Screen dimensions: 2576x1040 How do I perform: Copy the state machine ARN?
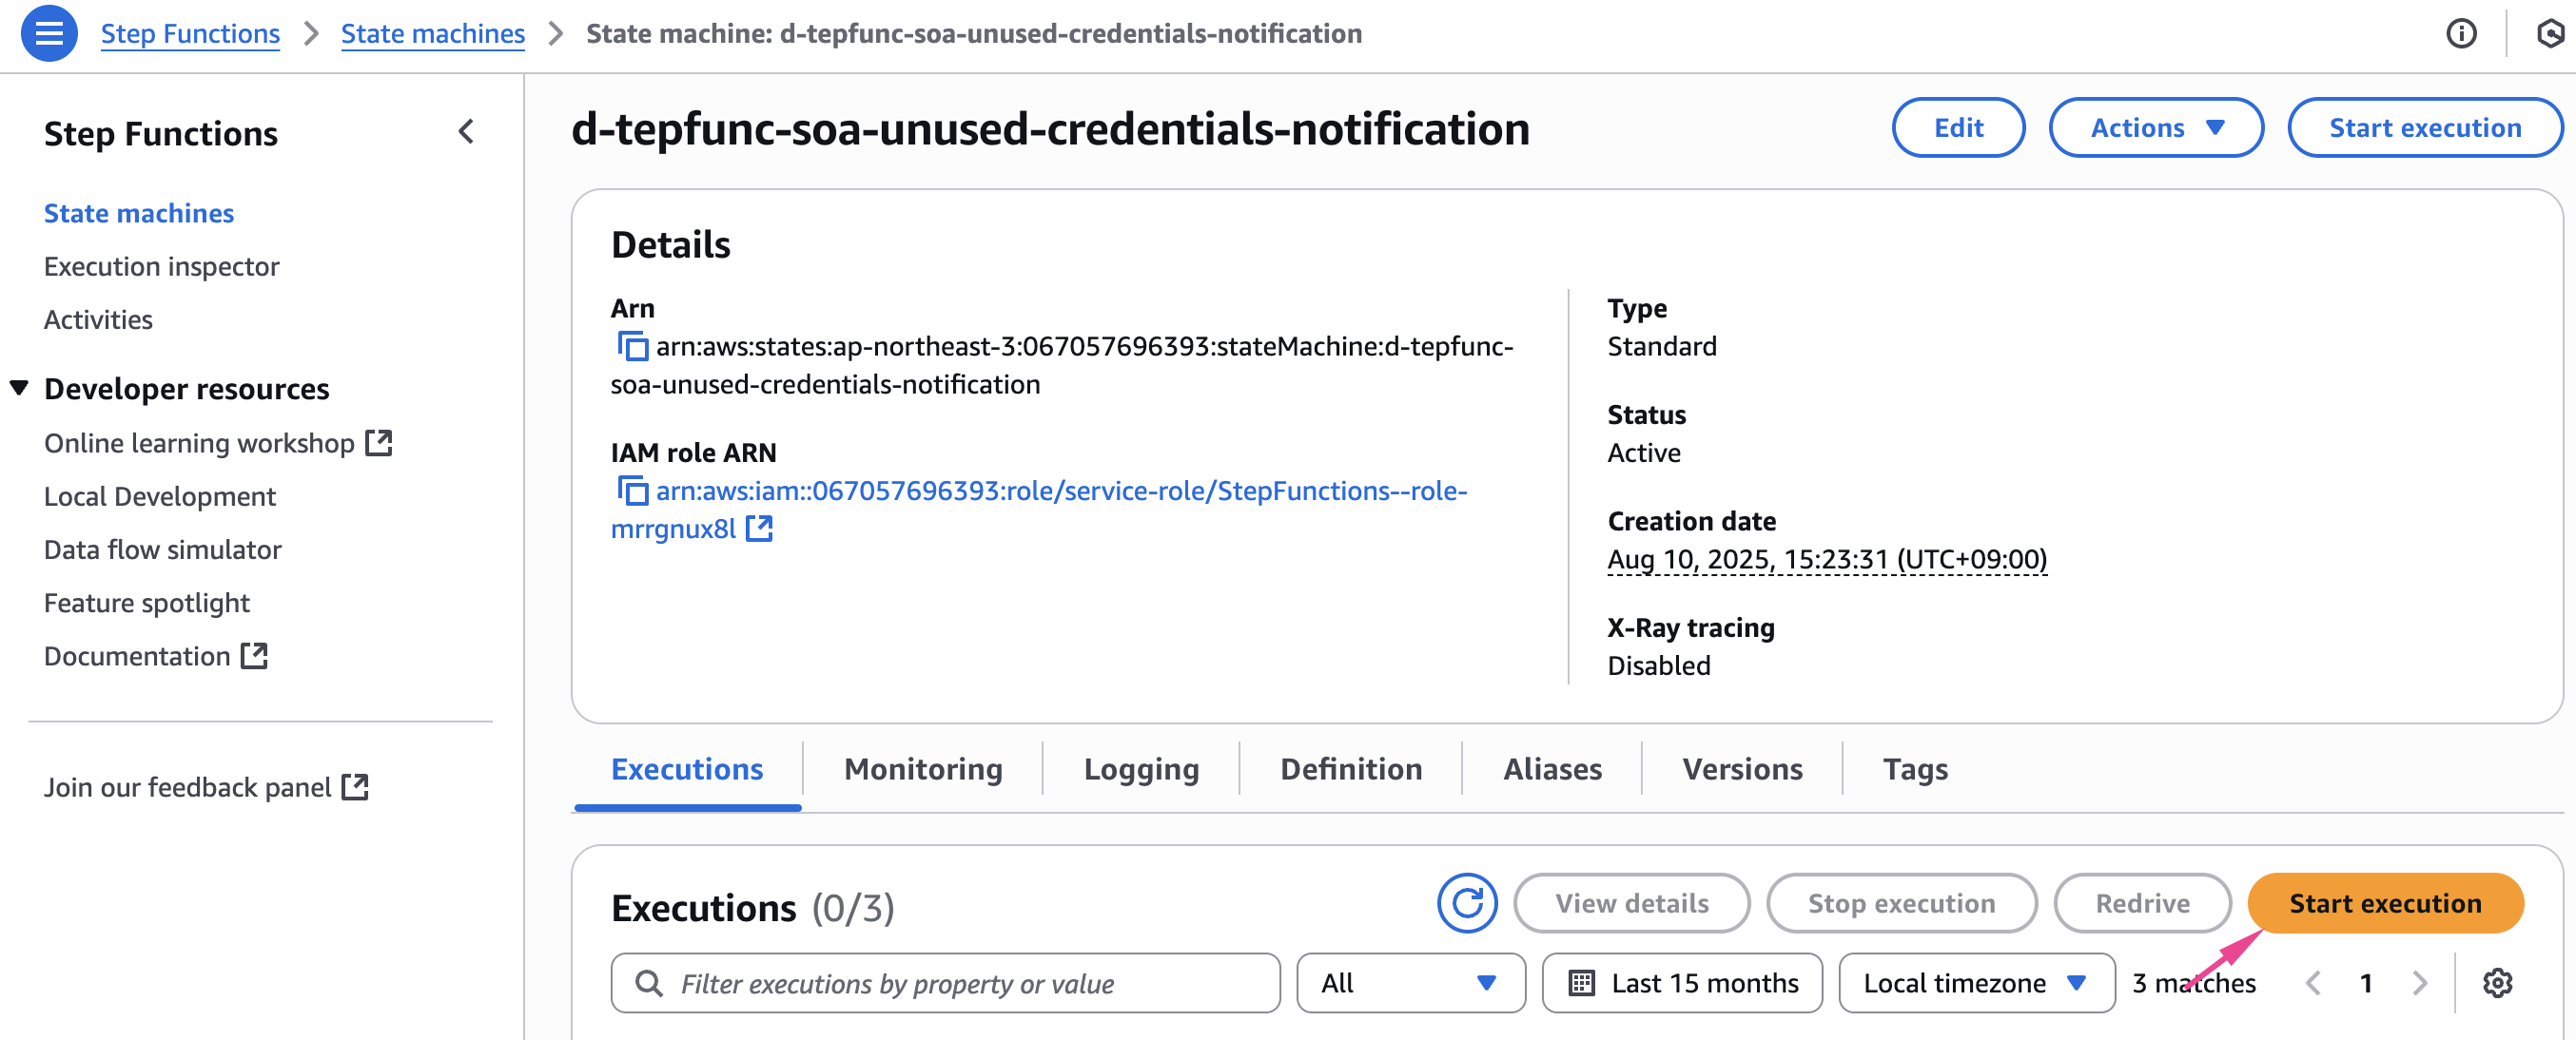[x=632, y=347]
